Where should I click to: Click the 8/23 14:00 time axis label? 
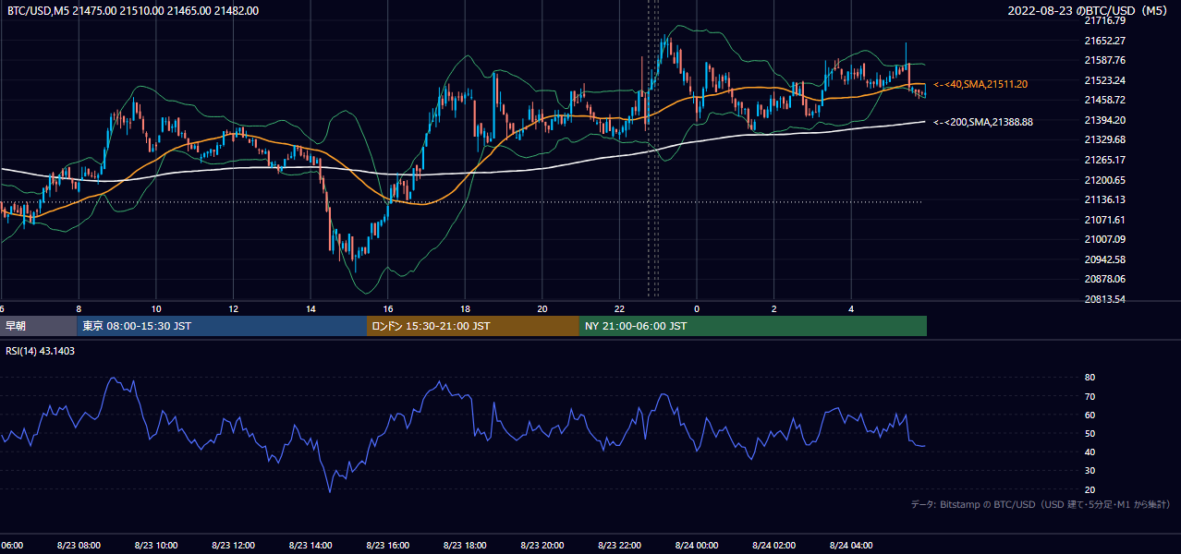[x=310, y=546]
